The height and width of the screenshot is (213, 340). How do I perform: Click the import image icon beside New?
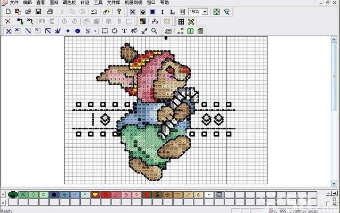pyautogui.click(x=18, y=12)
